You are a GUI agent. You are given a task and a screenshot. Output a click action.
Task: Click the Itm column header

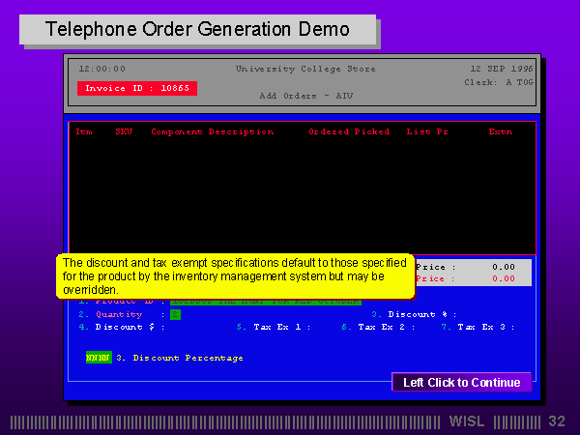[84, 131]
